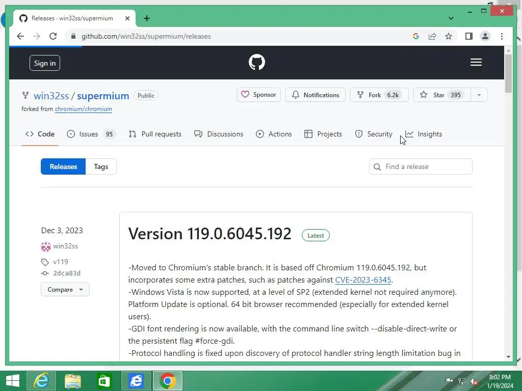522x391 pixels.
Task: Reload the page using the refresh icon
Action: point(53,36)
